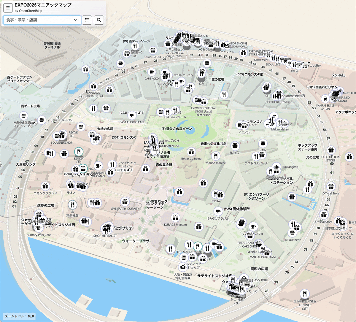Image resolution: width=356 pixels, height=322 pixels.
Task: Select the restaurant marker at EATALY
Action: [79, 152]
